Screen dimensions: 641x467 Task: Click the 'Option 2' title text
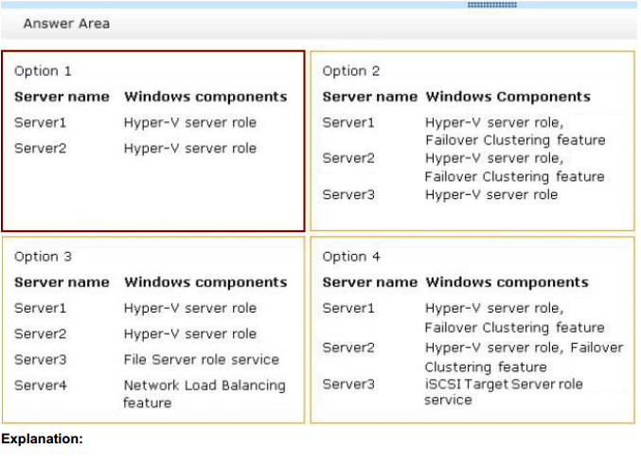(351, 71)
